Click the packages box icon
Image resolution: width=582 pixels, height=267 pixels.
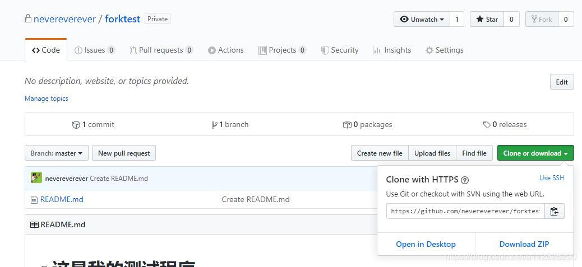pos(347,125)
